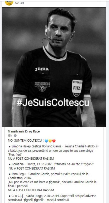Viewport: 109px width, 203px height.
Task: Click the yellow heart emoji
Action: 50,141
